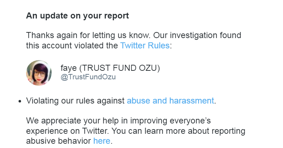Click the "improving everyone's" text
The width and height of the screenshot is (283, 148).
coord(174,121)
